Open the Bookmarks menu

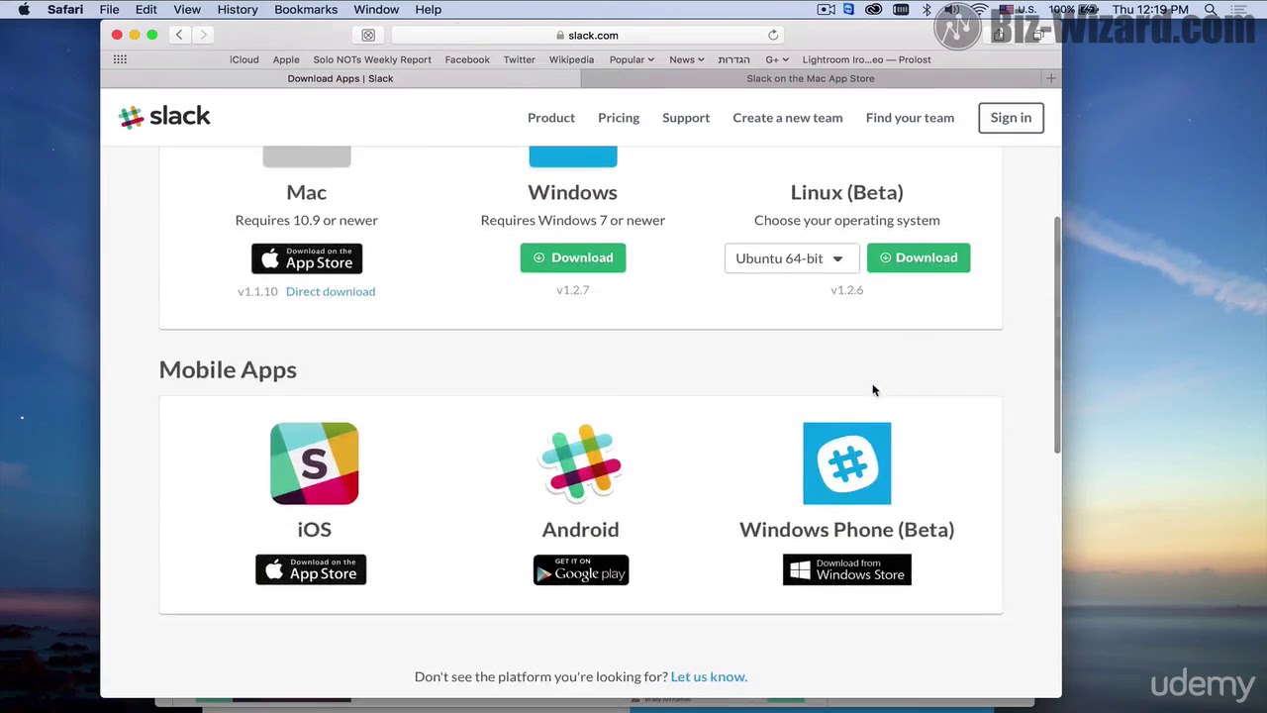coord(306,10)
